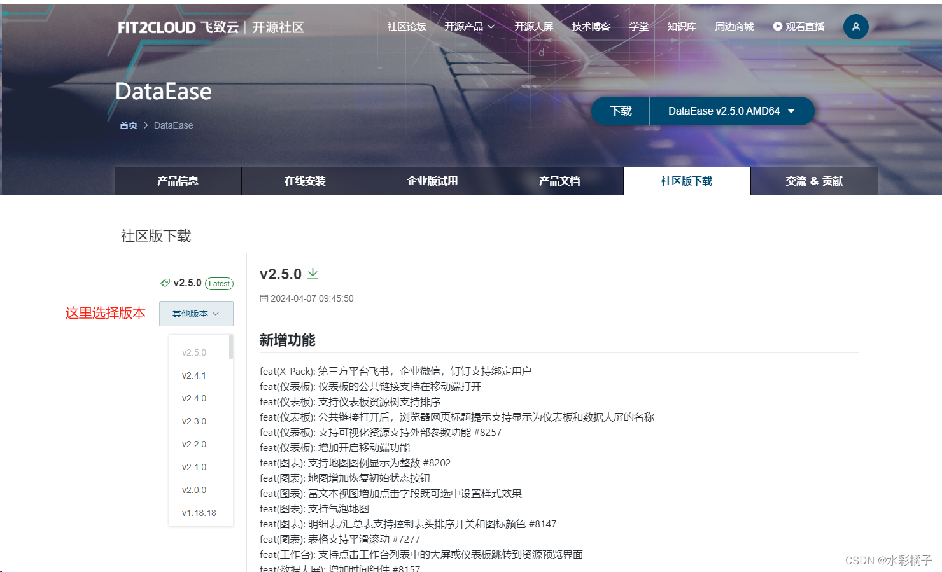The width and height of the screenshot is (942, 572).
Task: Click the issue reference #8257 line
Action: click(x=381, y=433)
